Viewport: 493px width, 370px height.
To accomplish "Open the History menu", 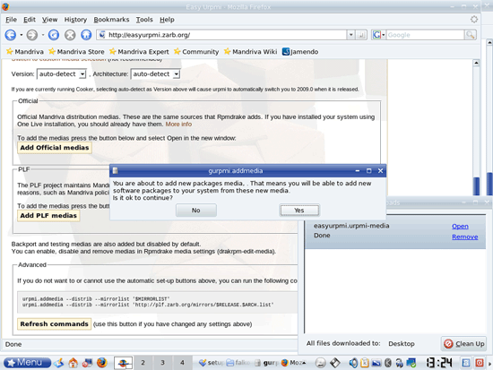I will (x=75, y=20).
